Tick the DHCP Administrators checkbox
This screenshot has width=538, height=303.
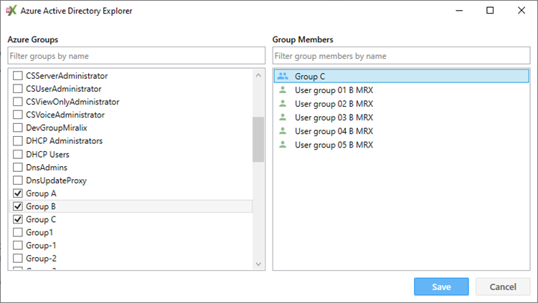click(x=18, y=140)
